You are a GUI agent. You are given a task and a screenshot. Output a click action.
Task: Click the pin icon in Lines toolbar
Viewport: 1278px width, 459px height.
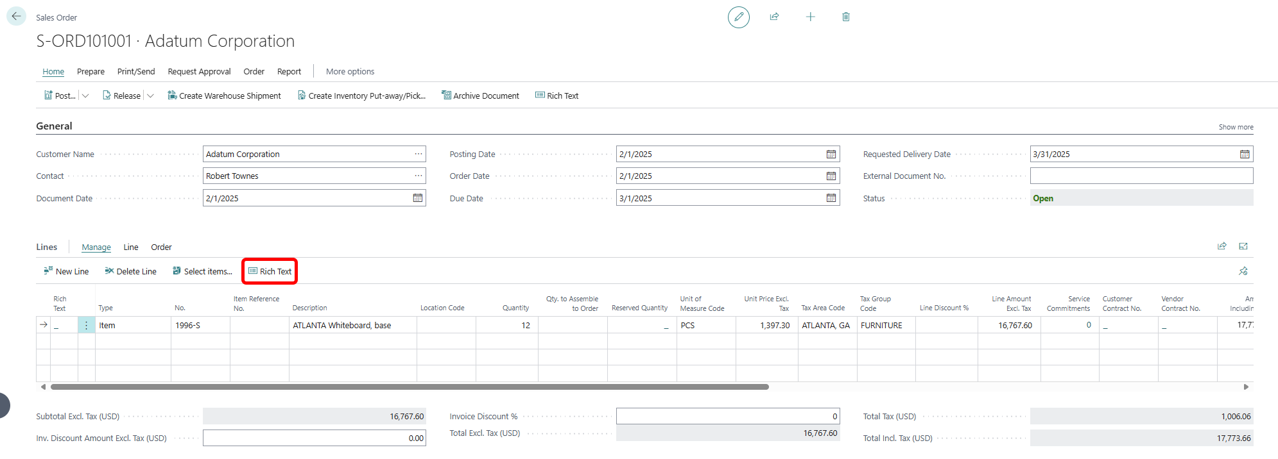[x=1243, y=271]
